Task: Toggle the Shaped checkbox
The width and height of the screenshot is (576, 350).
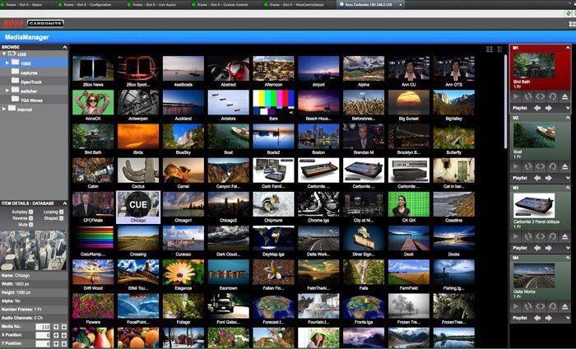Action: 62,218
